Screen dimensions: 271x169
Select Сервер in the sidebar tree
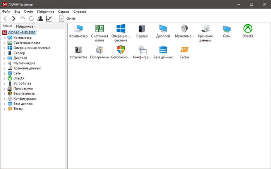point(19,53)
